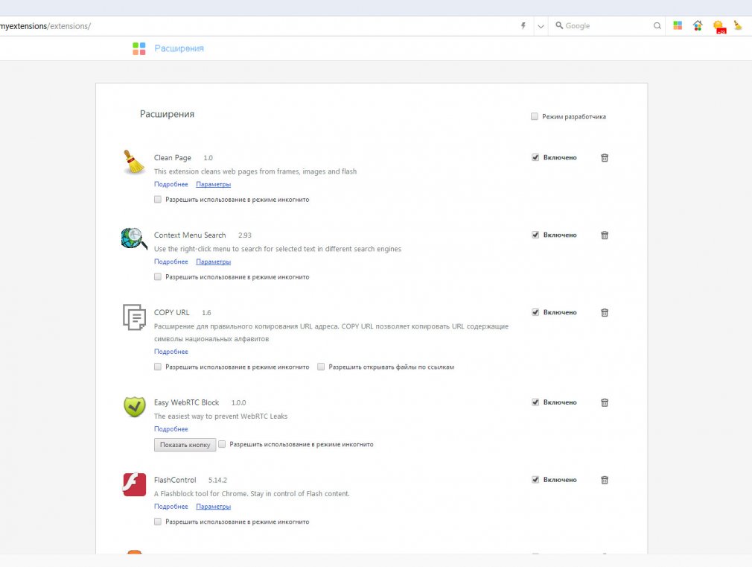Open Подробнее link for COPY URL

click(x=171, y=352)
